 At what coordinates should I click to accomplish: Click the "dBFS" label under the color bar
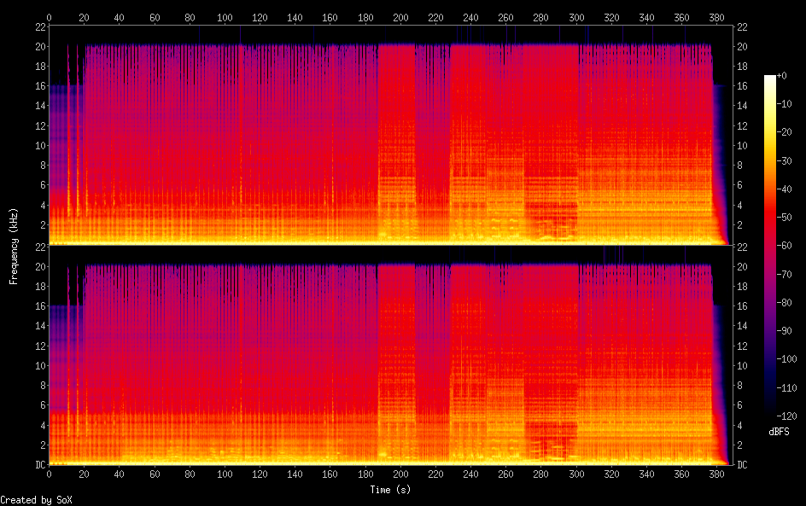click(779, 433)
